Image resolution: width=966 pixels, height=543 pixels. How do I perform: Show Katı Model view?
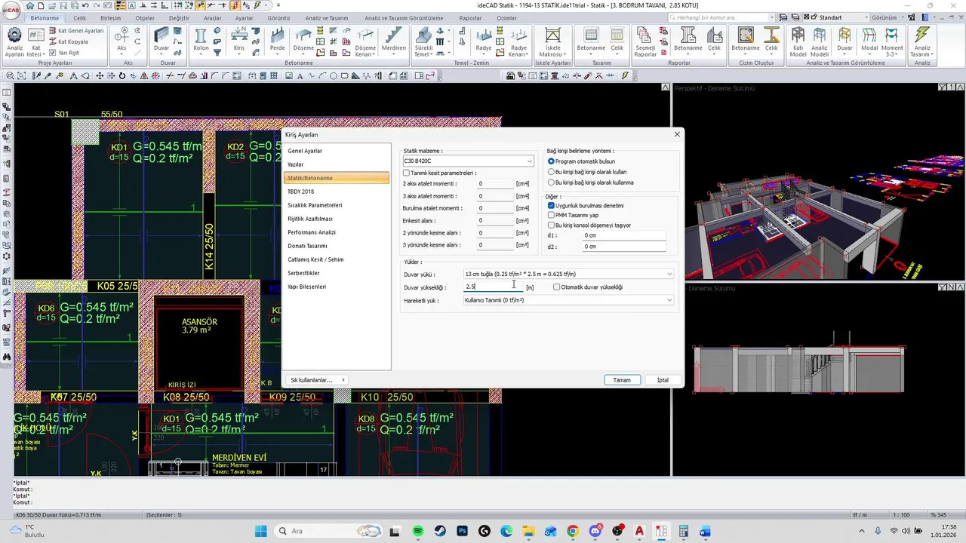798,43
